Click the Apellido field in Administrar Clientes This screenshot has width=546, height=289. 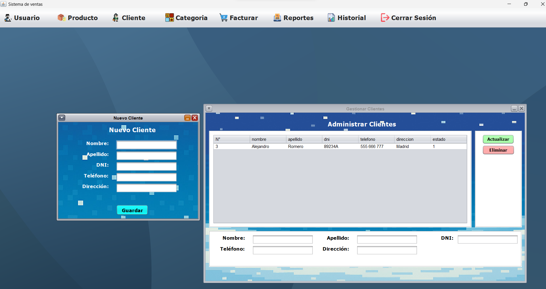pyautogui.click(x=387, y=239)
